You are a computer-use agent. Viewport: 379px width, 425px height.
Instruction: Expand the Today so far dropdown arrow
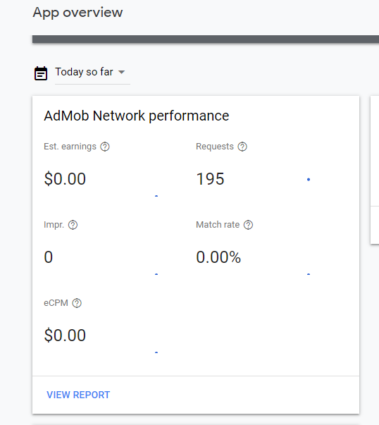pos(122,72)
